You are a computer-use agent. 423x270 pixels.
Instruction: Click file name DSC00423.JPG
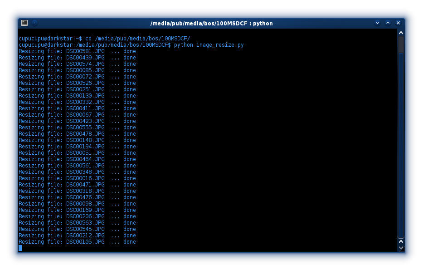(x=85, y=121)
